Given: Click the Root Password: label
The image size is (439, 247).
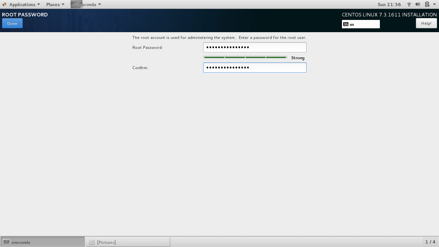Looking at the screenshot, I should (148, 47).
